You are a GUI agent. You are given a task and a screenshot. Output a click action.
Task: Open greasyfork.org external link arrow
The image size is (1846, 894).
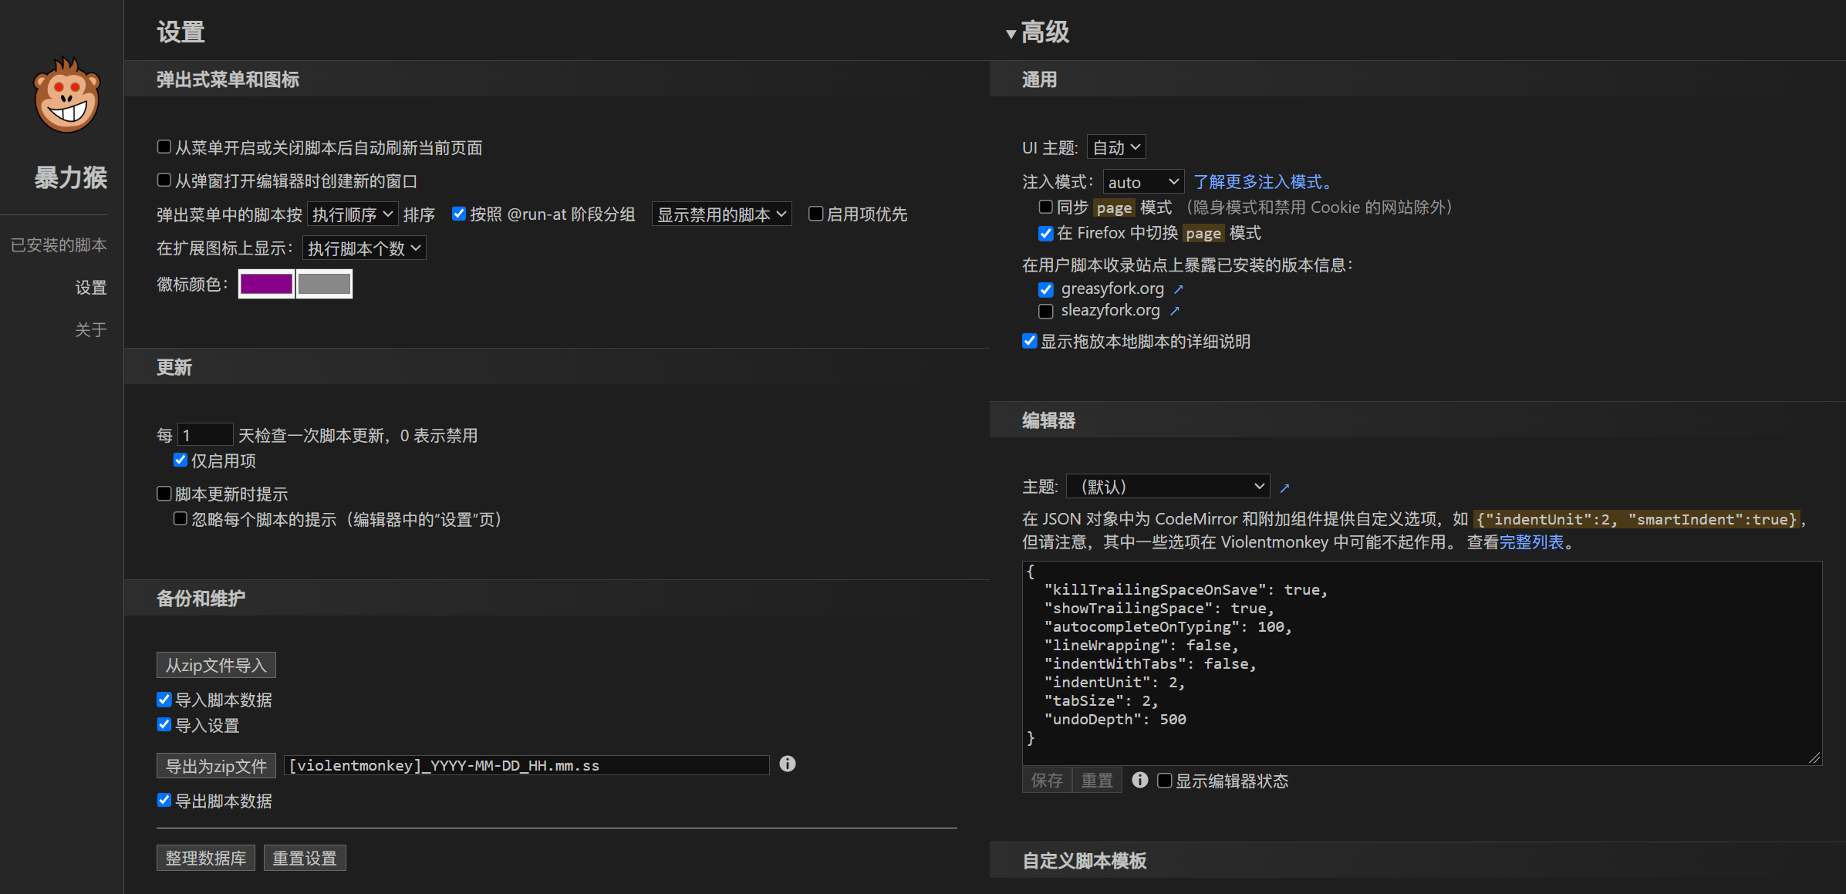1178,289
